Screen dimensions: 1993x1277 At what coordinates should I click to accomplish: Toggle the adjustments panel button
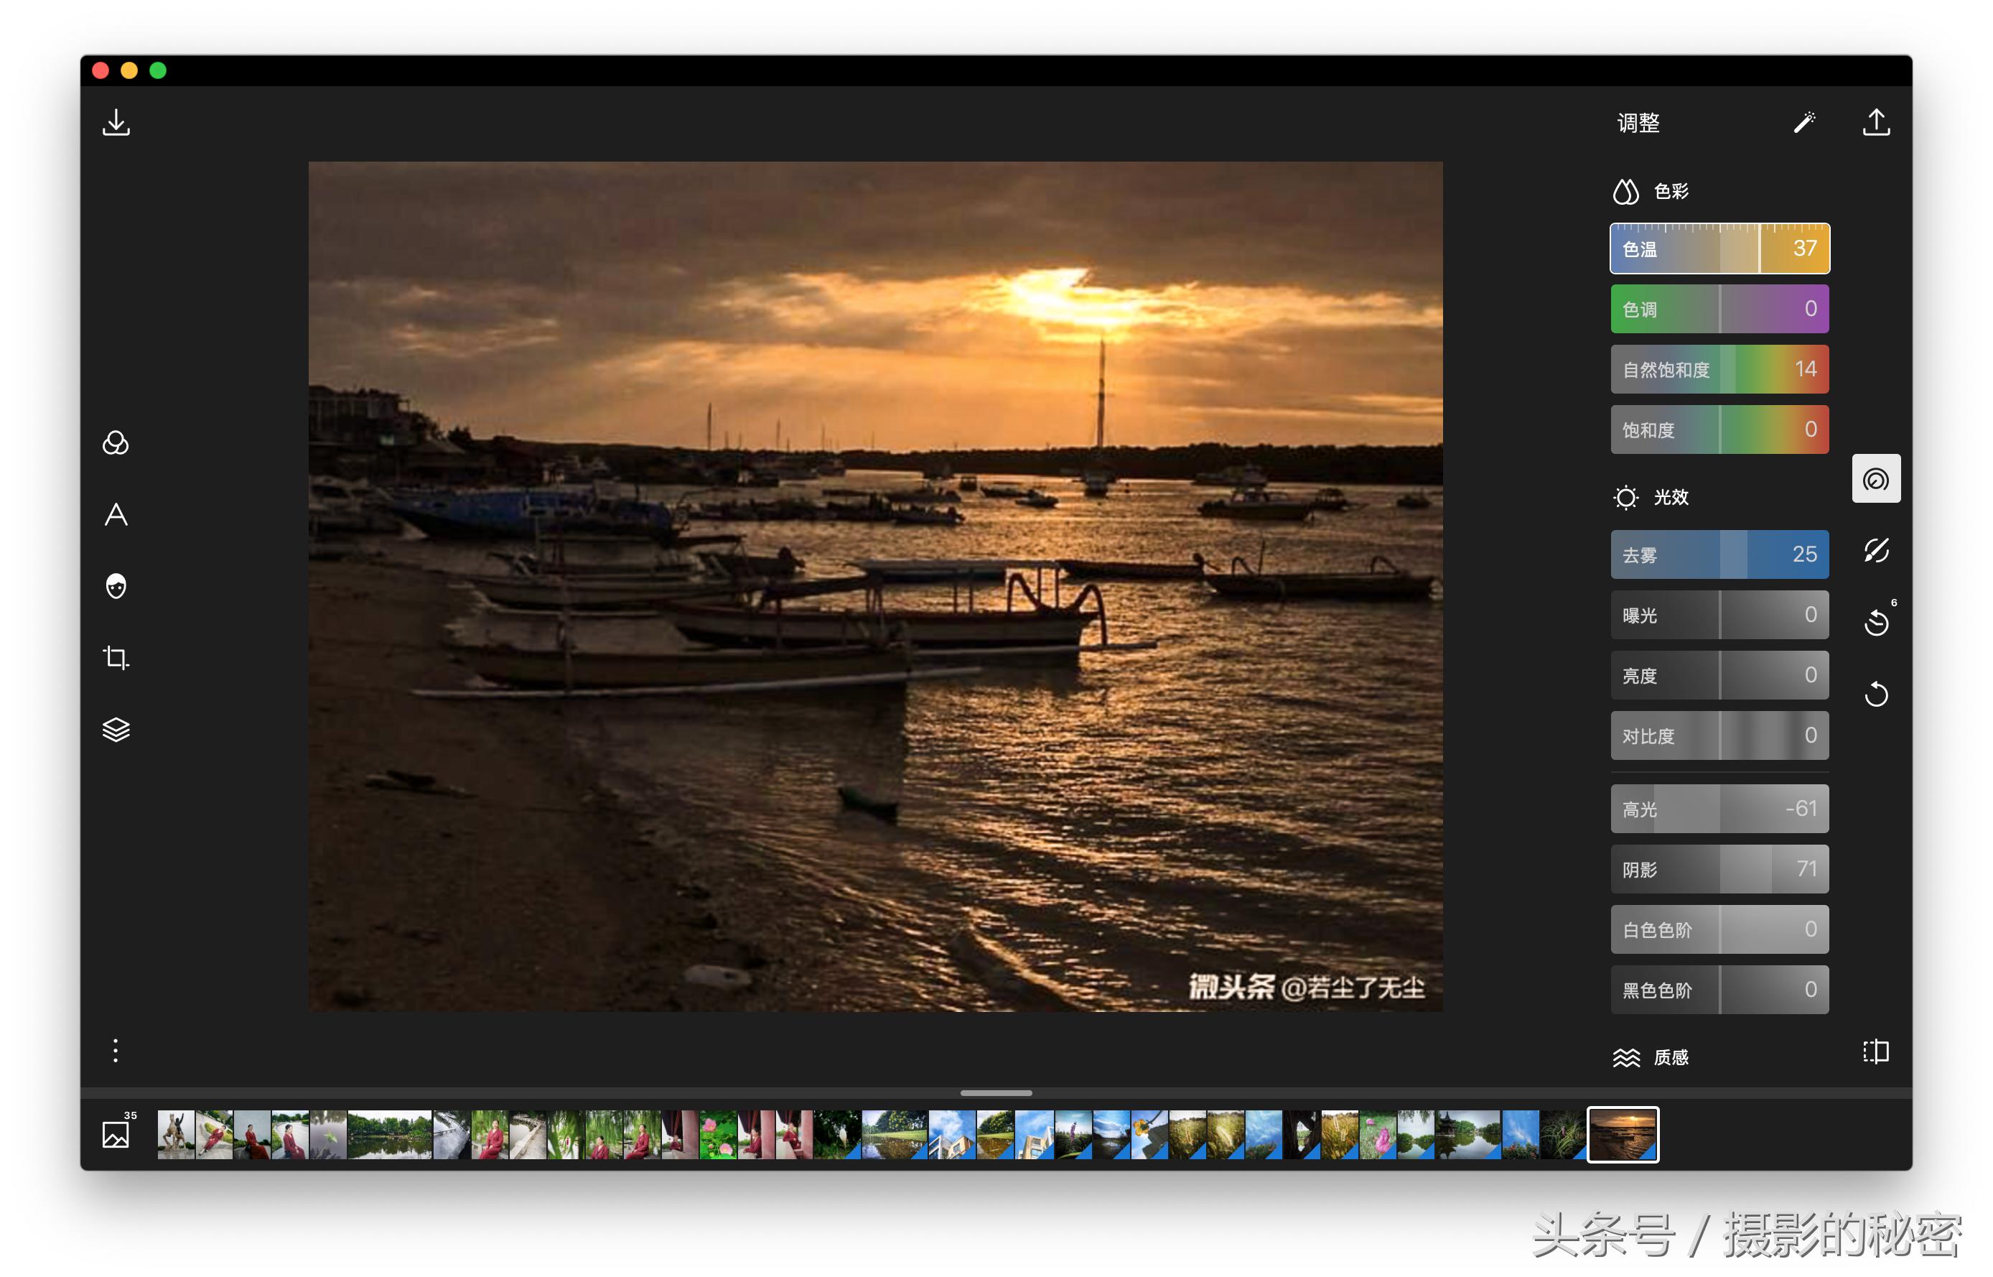[x=1875, y=478]
